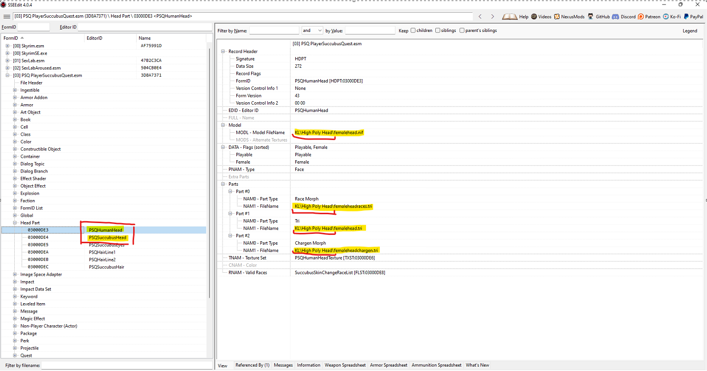Open the Weapon Spreadsheet tab
Viewport: 707px width, 371px height.
point(345,365)
